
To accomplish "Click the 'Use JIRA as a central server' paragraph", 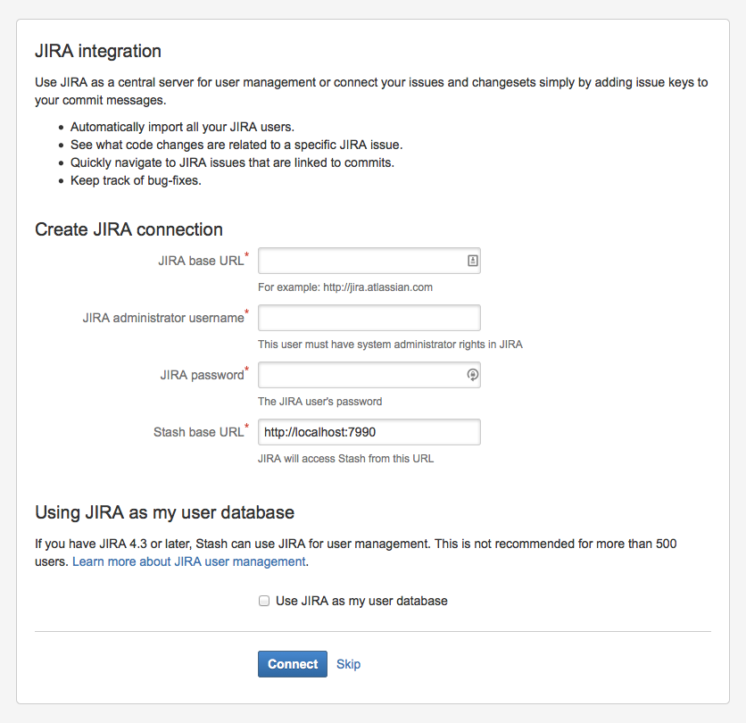I will click(x=371, y=91).
